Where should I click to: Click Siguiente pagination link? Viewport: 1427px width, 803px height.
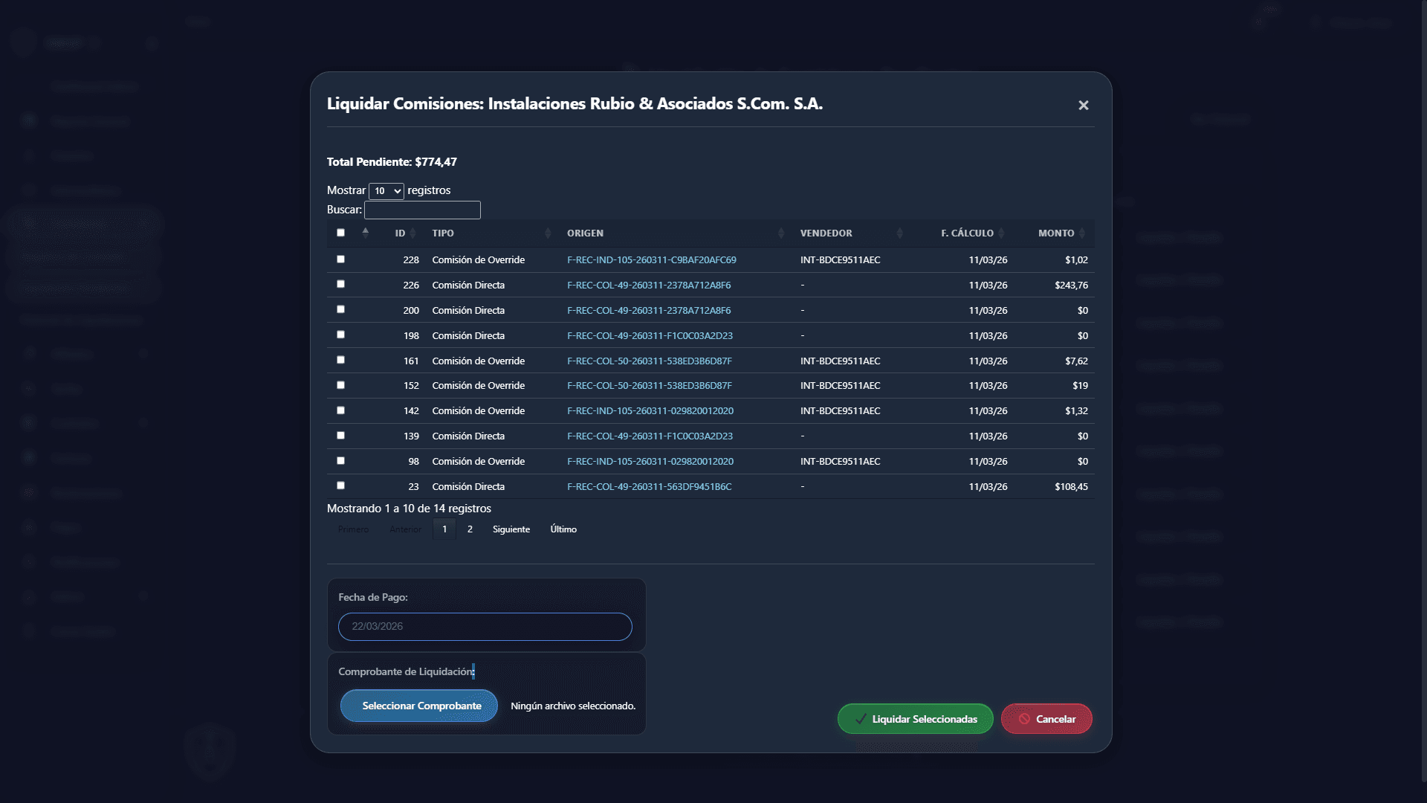pos(511,529)
